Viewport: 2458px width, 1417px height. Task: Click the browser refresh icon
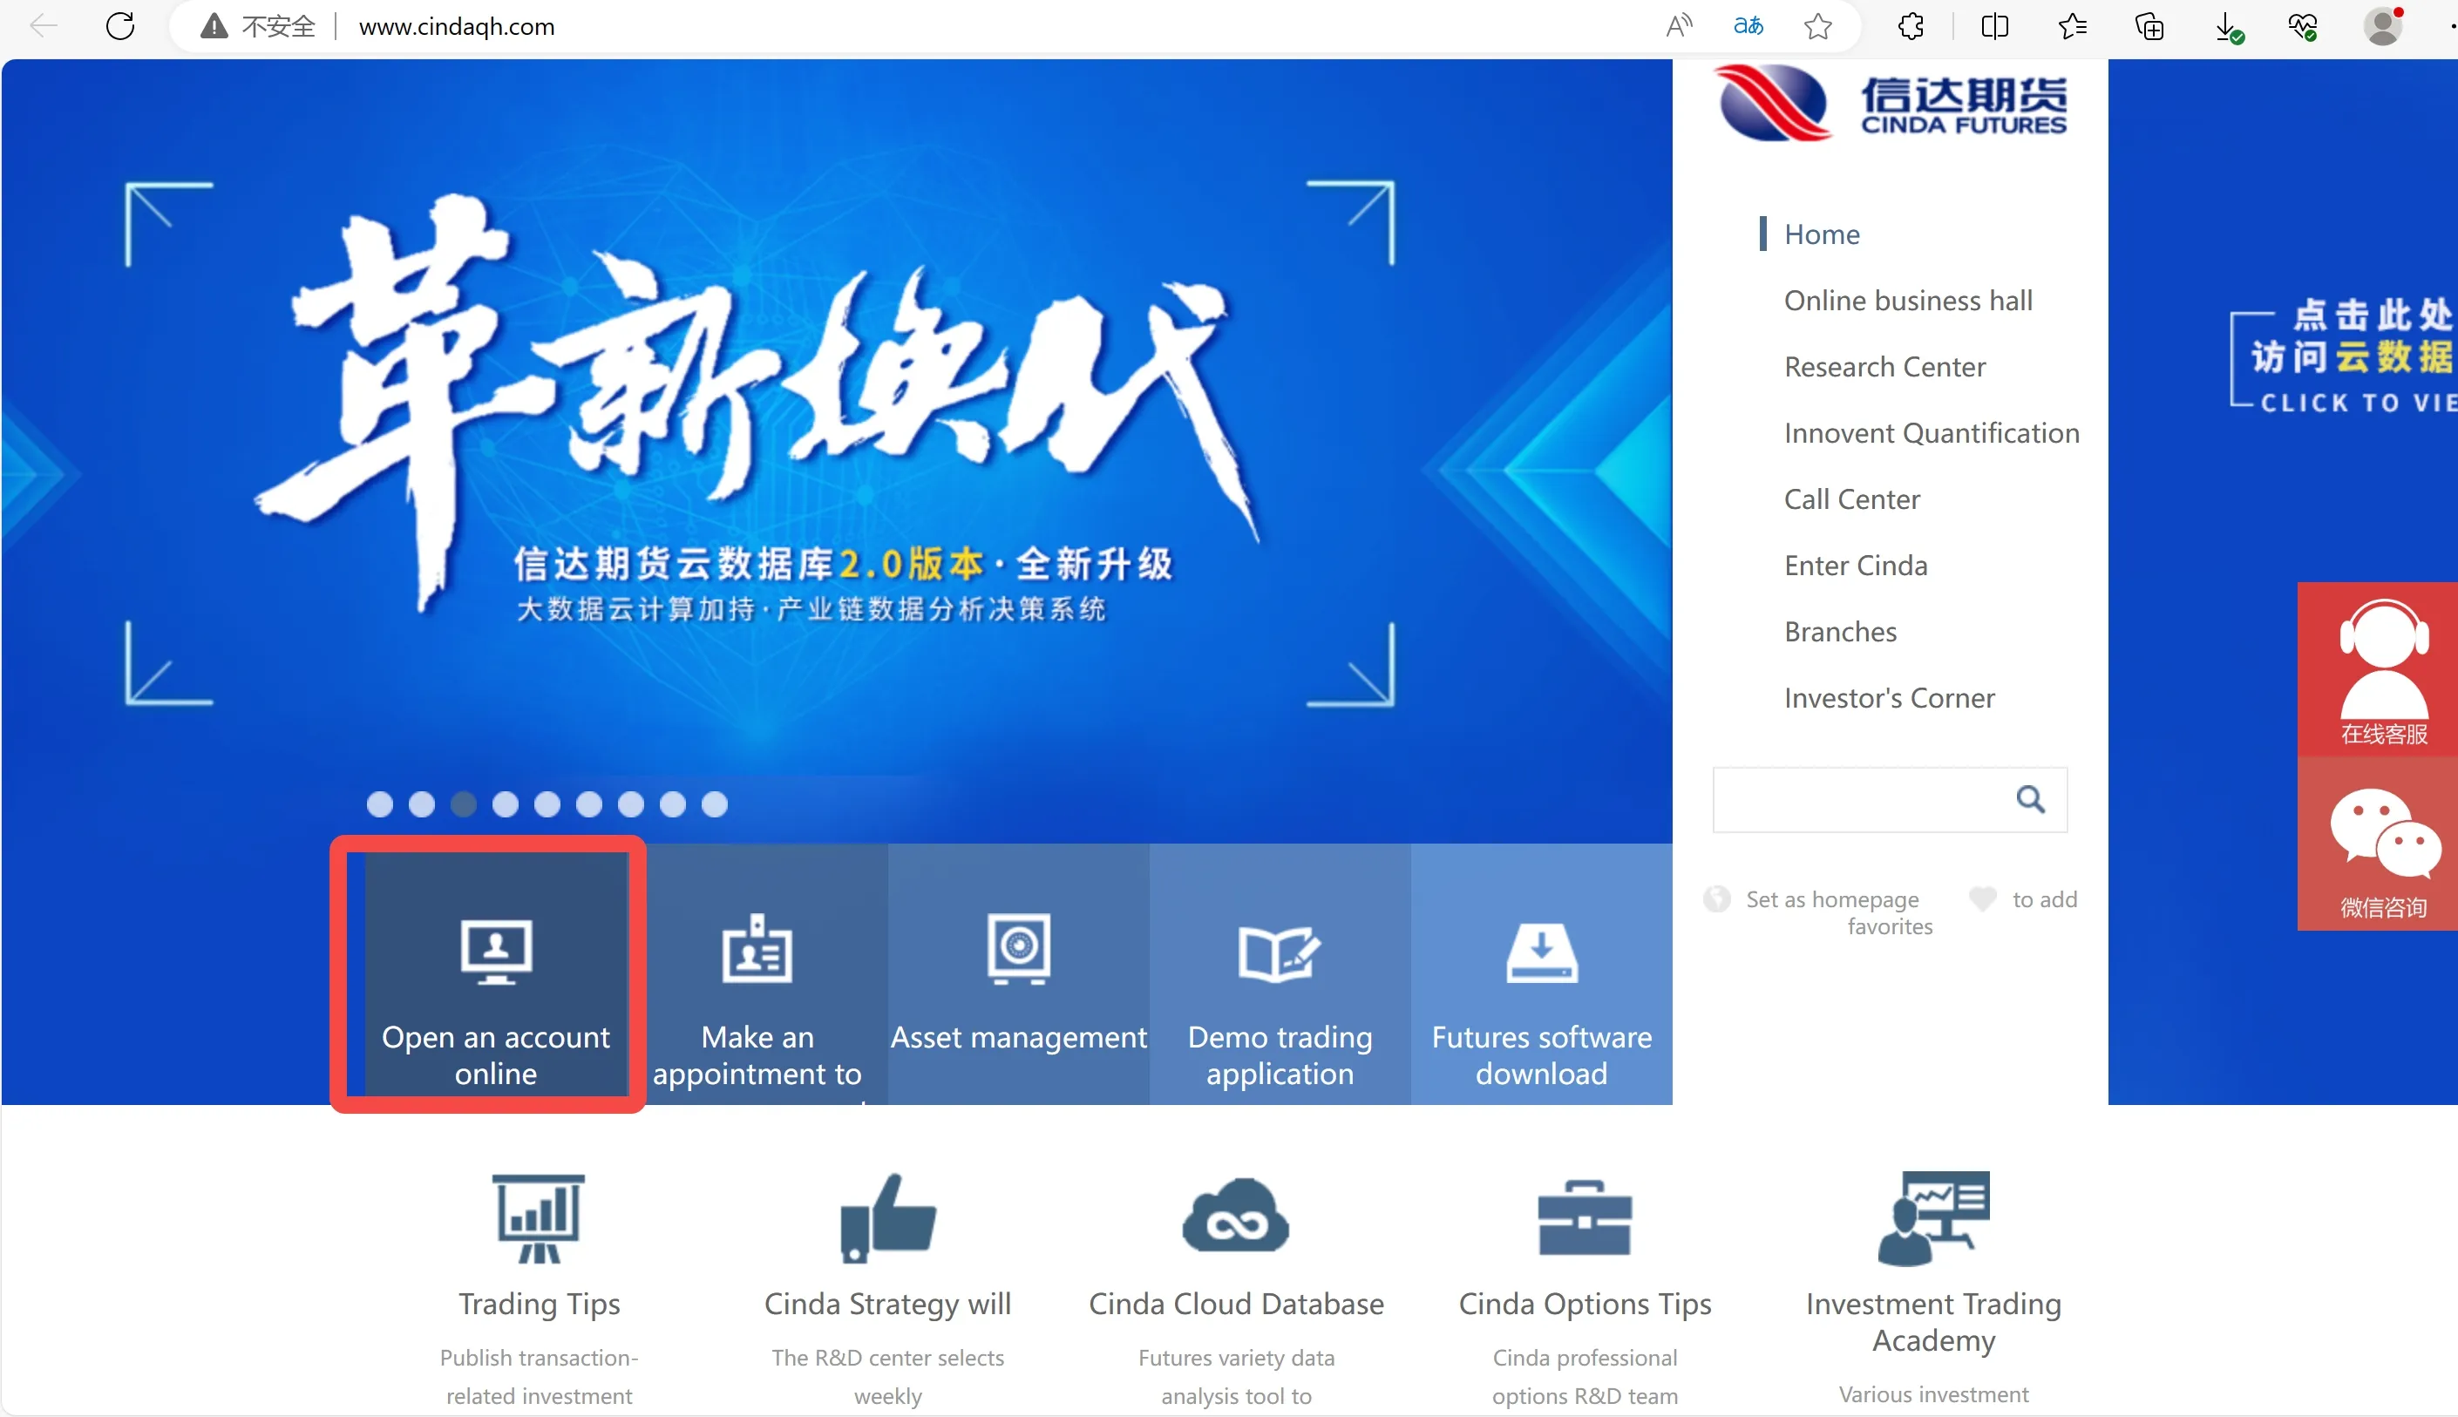pyautogui.click(x=120, y=26)
